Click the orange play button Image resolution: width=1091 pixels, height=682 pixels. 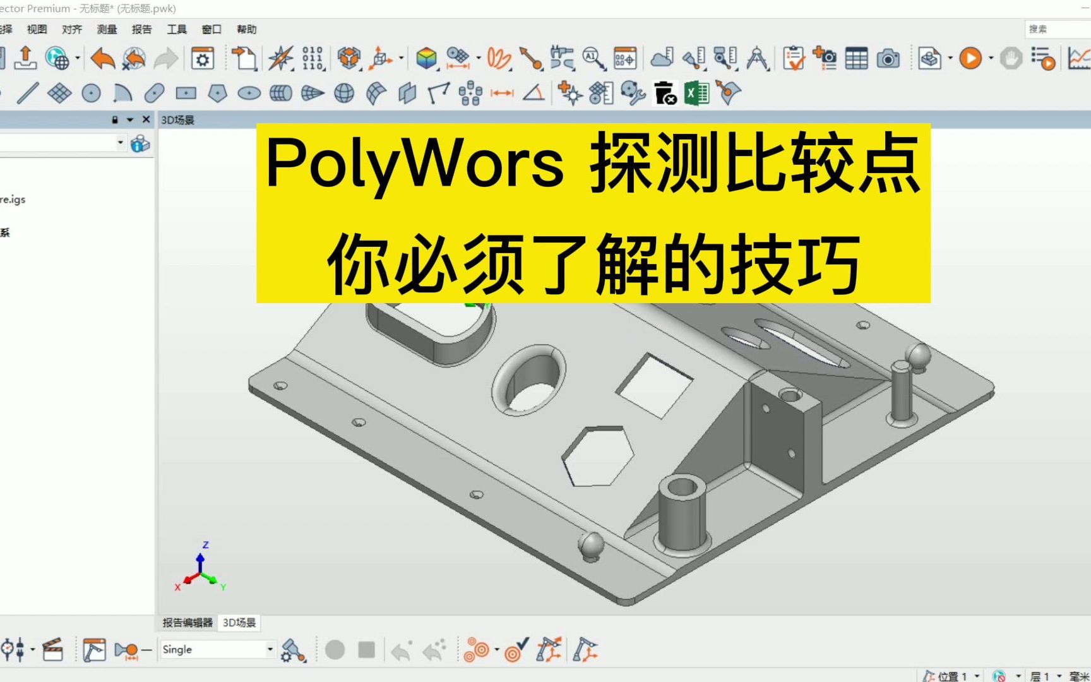tap(970, 59)
